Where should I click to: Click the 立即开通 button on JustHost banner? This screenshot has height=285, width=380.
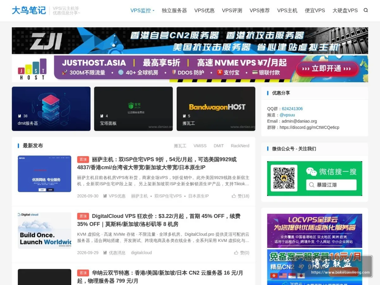click(x=327, y=69)
